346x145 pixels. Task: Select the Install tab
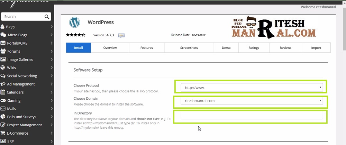coord(79,48)
